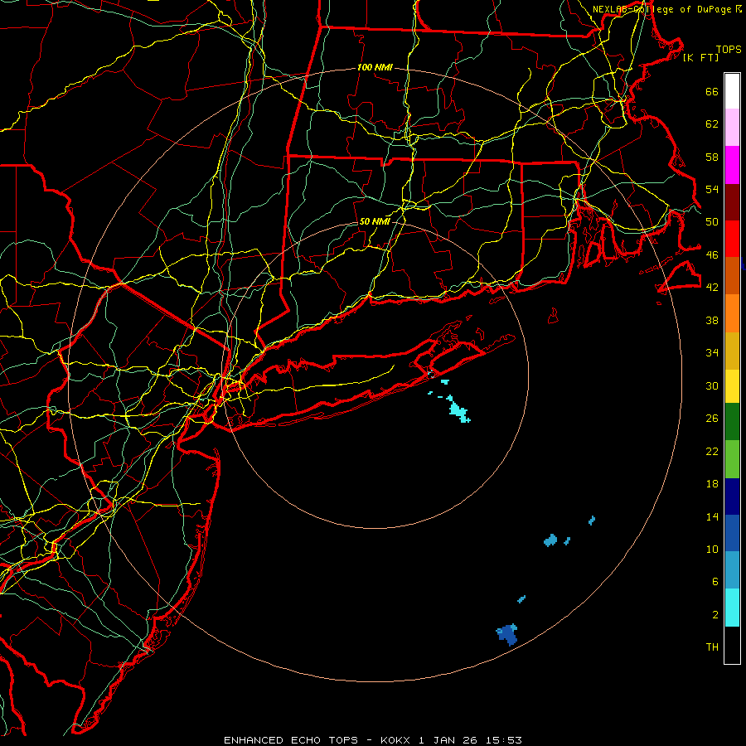Click the "50 NMI" range ring label
The width and height of the screenshot is (746, 746).
point(375,221)
